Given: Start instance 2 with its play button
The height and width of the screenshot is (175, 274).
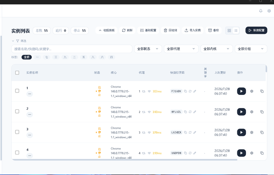Looking at the screenshot, I should [241, 112].
